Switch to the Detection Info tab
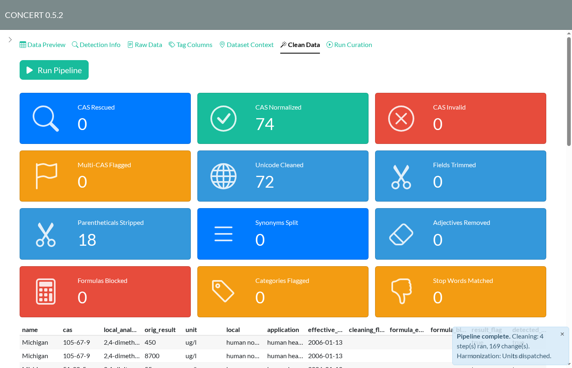Viewport: 572px width, 368px height. click(x=96, y=45)
